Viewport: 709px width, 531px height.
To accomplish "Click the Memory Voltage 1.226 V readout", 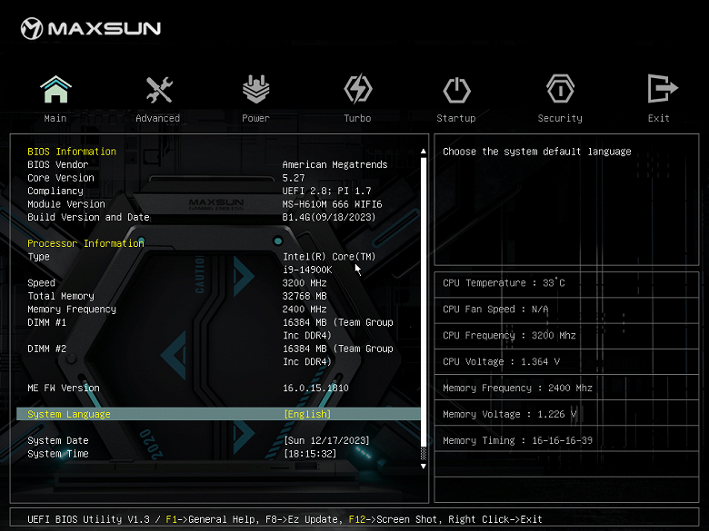I will [509, 414].
